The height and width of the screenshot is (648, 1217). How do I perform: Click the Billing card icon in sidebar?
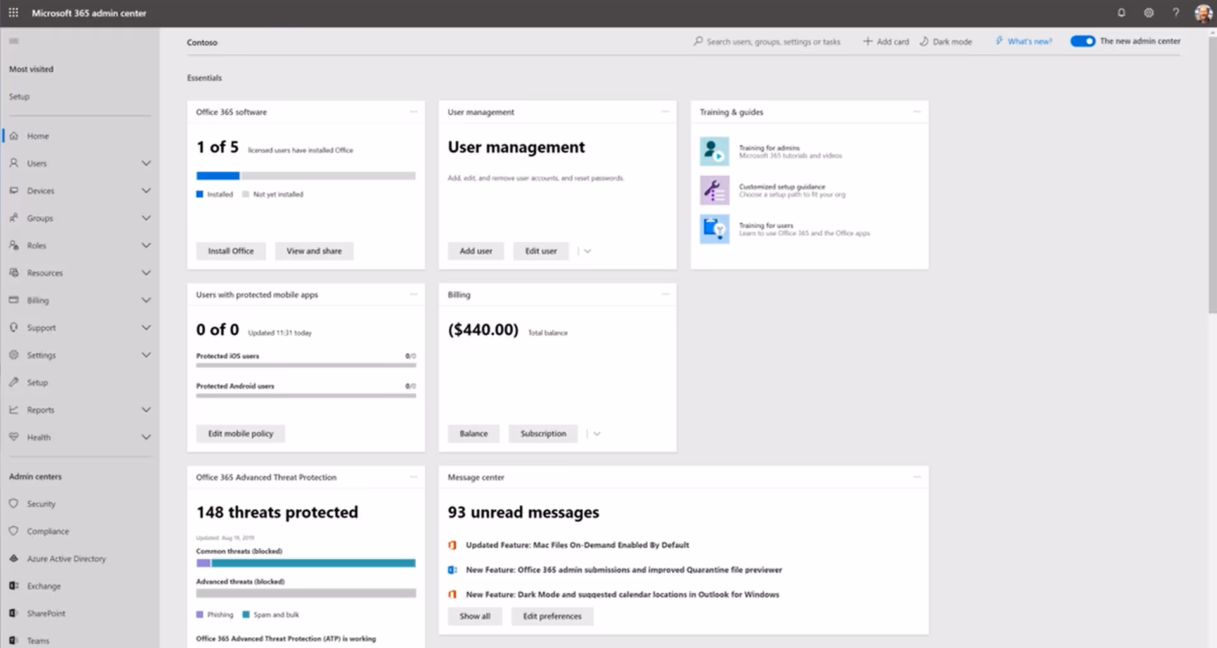pos(14,300)
